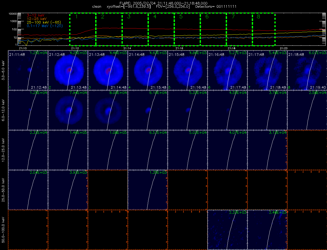Open the 3.0-6.0 keV image starting 21:12:48
The image size is (327, 250).
68,70
